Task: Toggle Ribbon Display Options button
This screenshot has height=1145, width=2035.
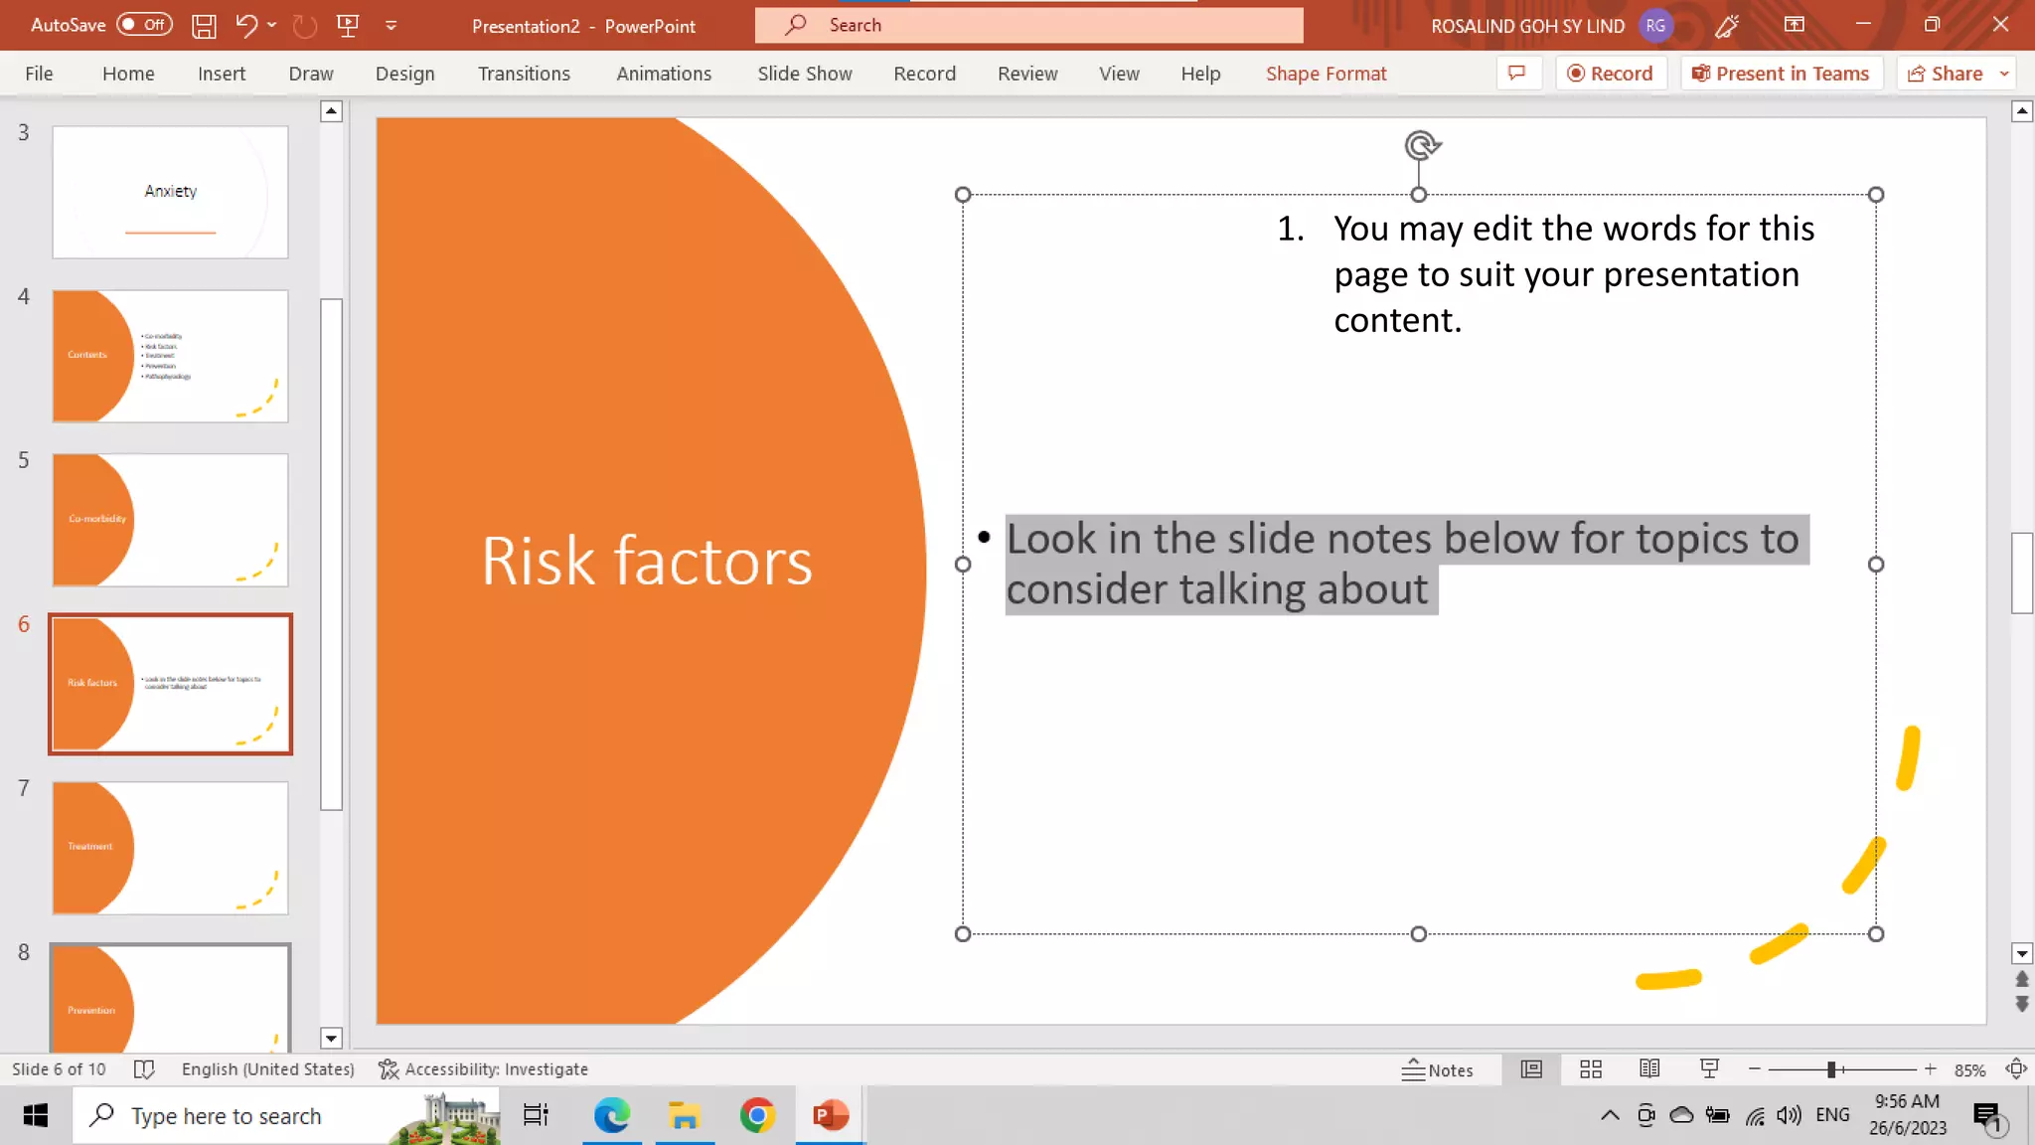Action: click(1794, 25)
